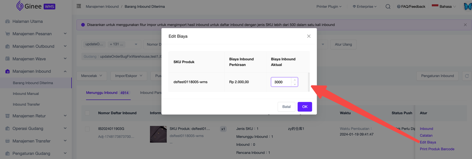
Task: Click the Biaya Inbound Aktual input field
Action: pos(282,82)
